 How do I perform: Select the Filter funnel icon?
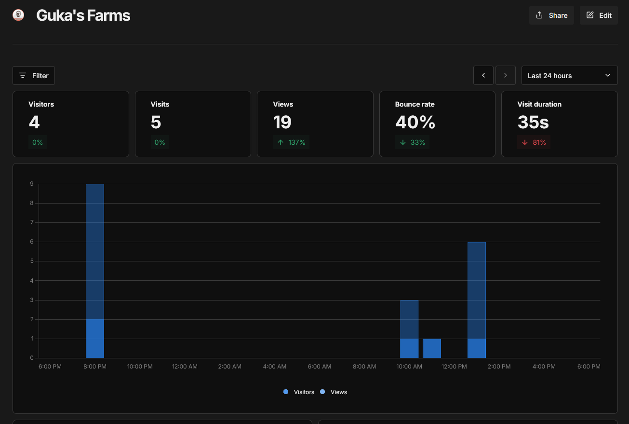[23, 75]
